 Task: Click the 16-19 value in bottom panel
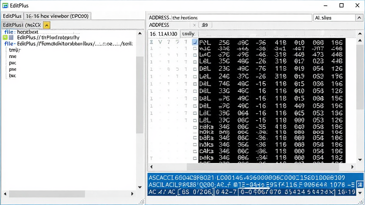point(346,192)
